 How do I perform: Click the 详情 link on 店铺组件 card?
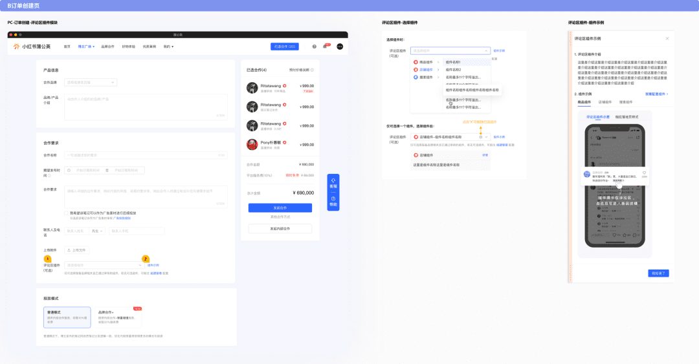pyautogui.click(x=485, y=155)
